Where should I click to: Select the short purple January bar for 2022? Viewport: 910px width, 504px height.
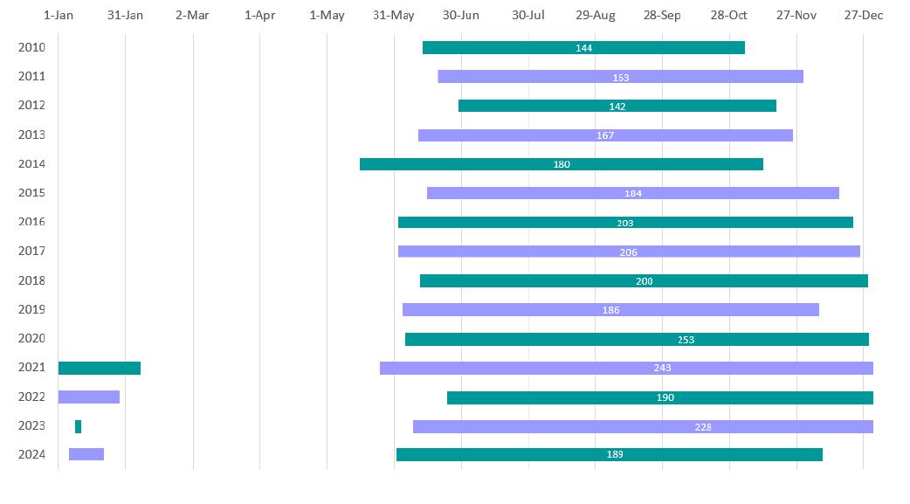88,397
